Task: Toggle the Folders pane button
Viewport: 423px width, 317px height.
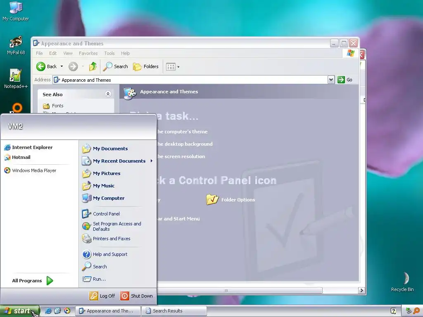Action: pos(146,66)
